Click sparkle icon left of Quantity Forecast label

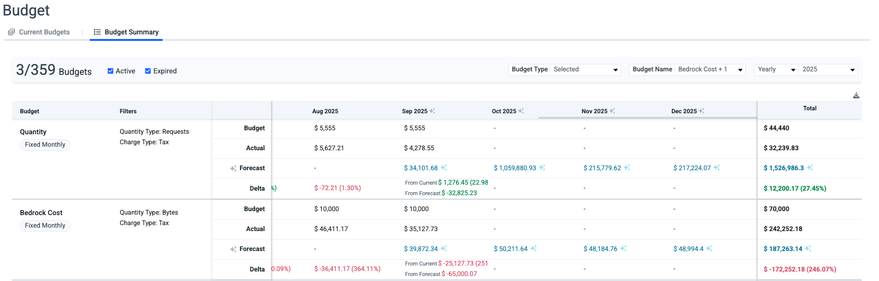(233, 169)
